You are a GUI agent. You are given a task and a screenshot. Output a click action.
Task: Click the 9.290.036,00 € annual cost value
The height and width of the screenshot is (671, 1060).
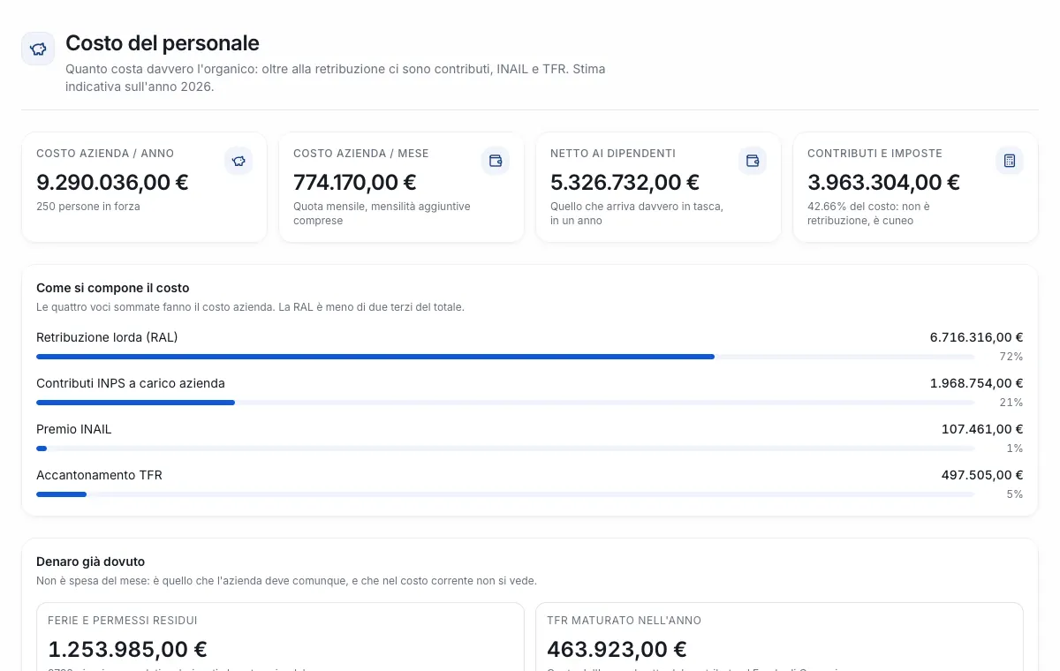[x=112, y=183]
